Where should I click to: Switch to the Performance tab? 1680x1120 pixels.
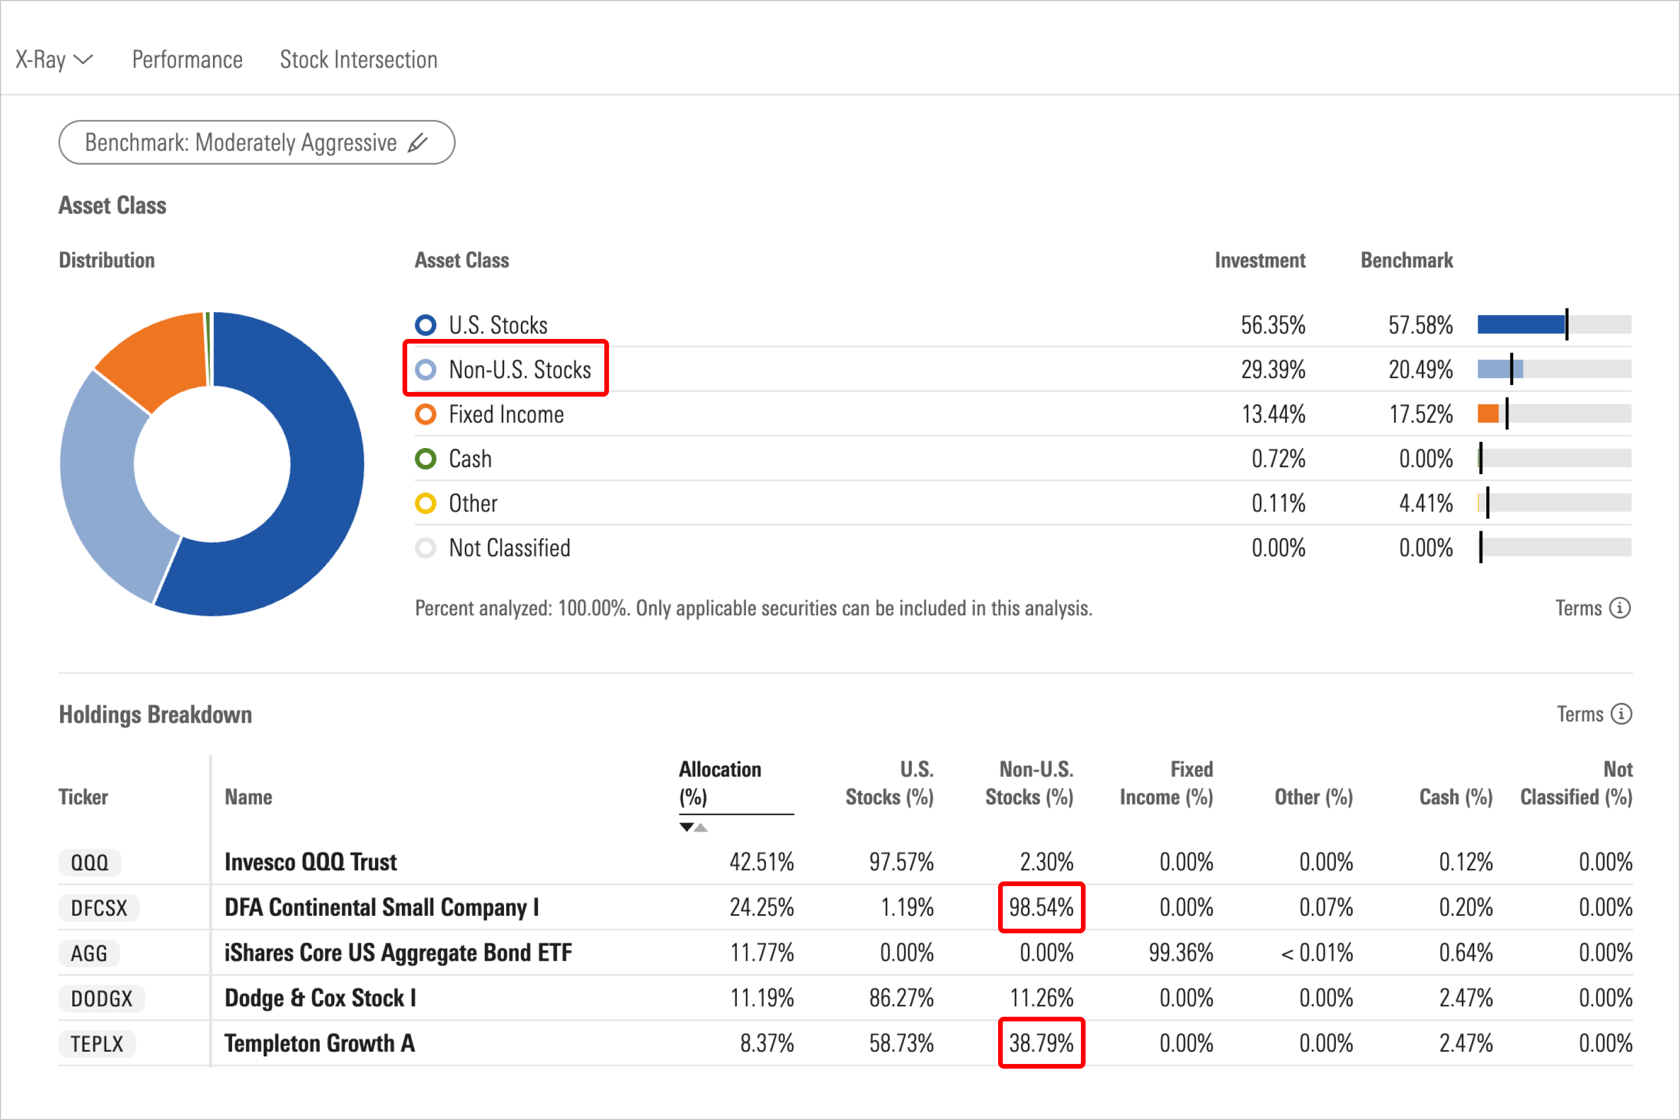187,60
